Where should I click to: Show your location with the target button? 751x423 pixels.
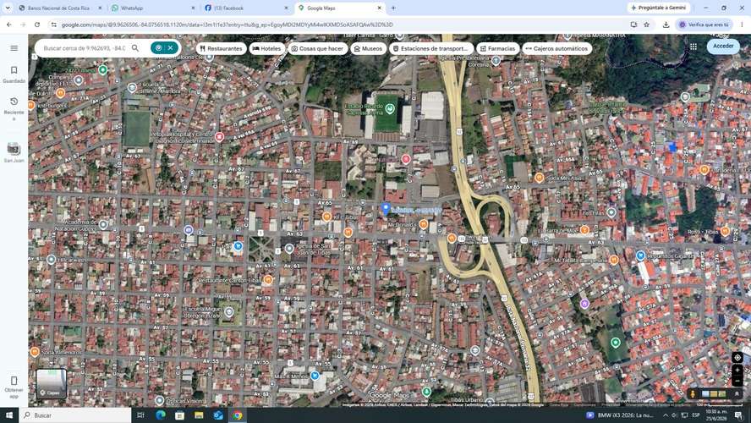(x=737, y=357)
